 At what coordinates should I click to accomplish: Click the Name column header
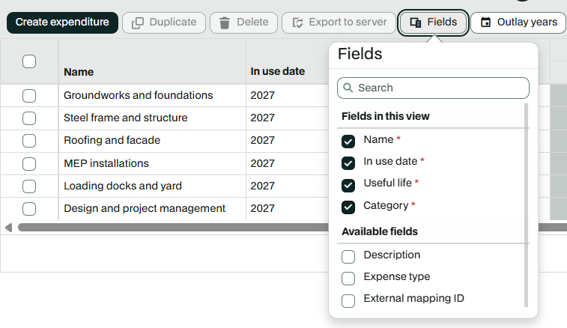[152, 61]
